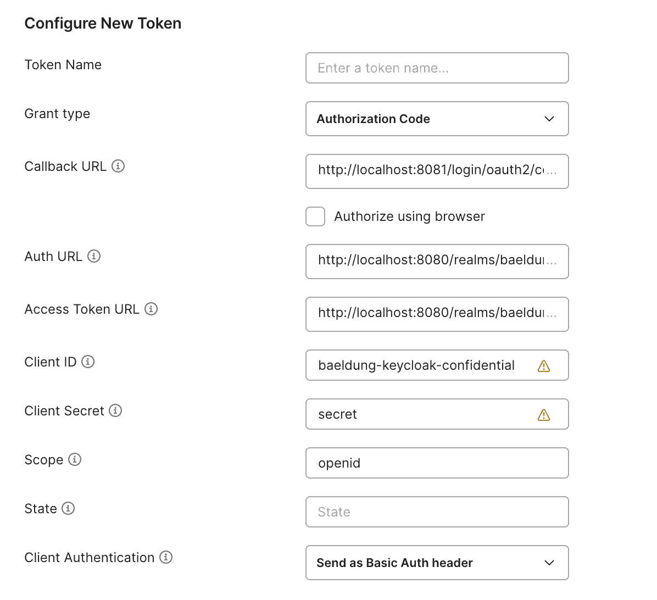The width and height of the screenshot is (657, 600).
Task: Show info for Client Secret label
Action: click(x=115, y=410)
